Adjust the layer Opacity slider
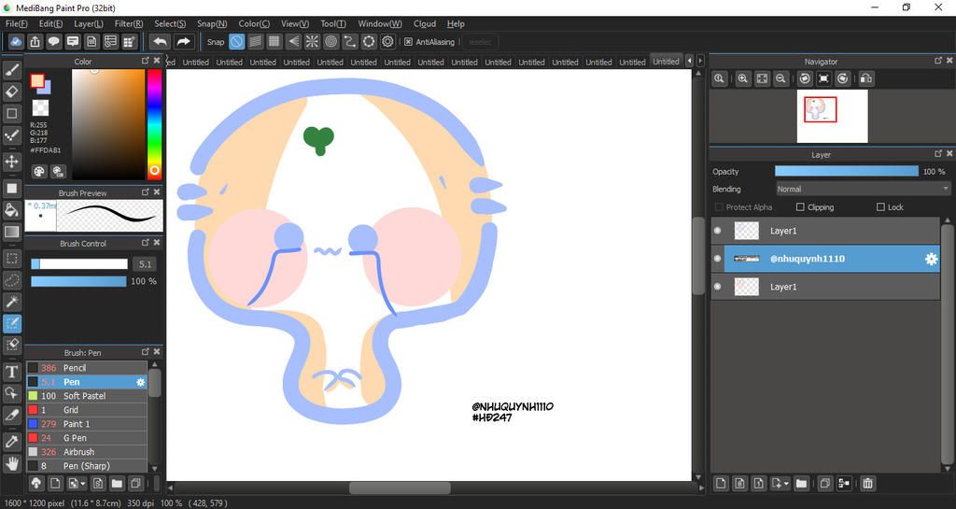The height and width of the screenshot is (509, 956). [x=846, y=171]
